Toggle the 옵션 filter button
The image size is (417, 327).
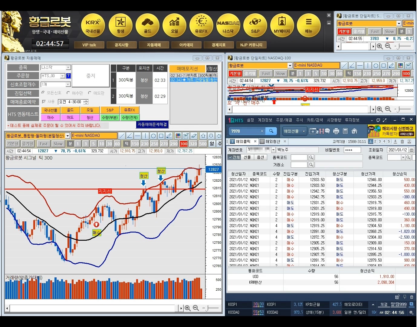pos(260,157)
